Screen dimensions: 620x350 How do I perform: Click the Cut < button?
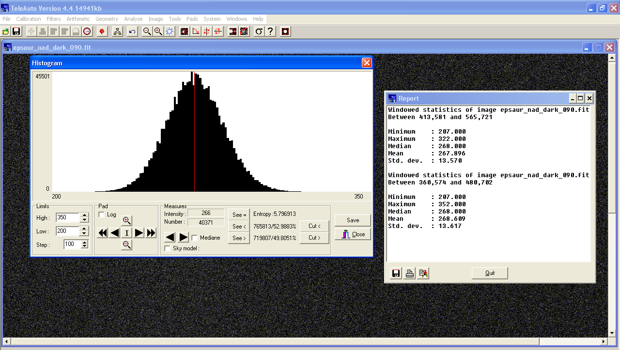pyautogui.click(x=314, y=226)
